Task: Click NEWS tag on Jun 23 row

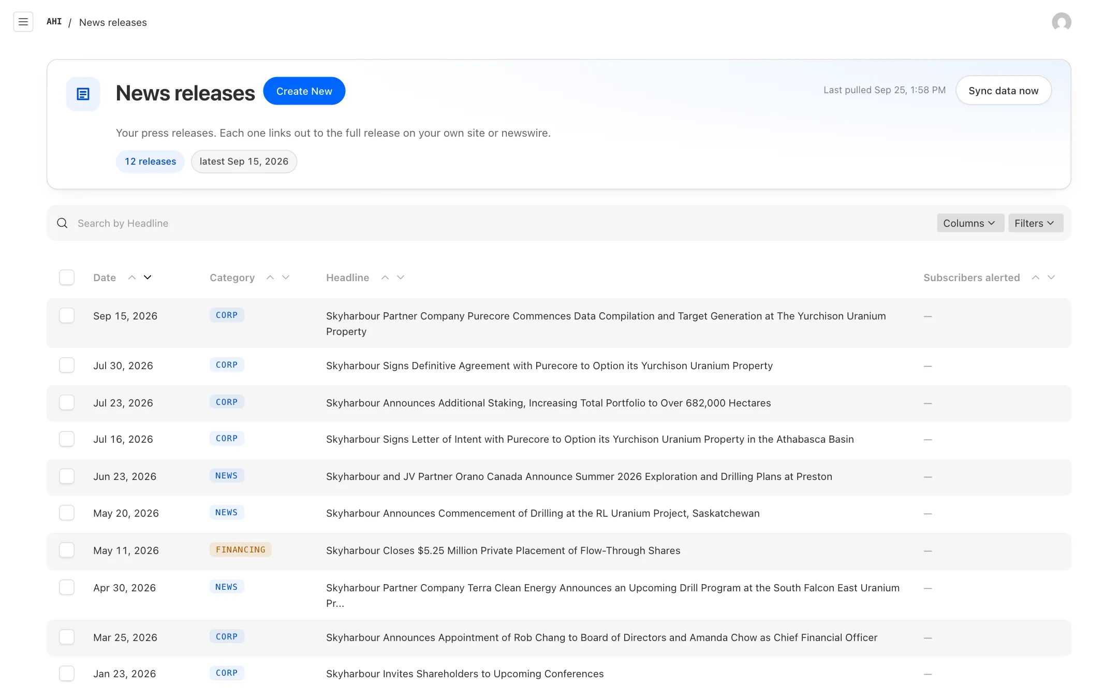Action: click(x=227, y=476)
